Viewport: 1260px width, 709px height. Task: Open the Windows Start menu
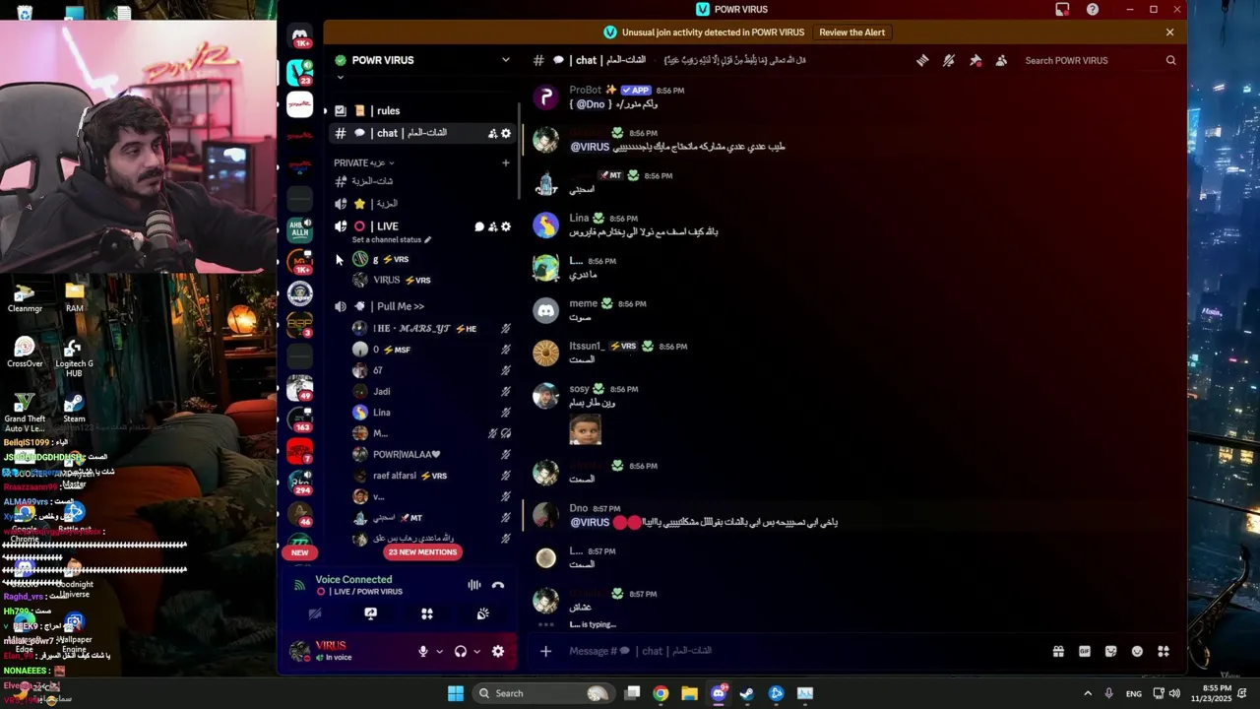coord(456,693)
